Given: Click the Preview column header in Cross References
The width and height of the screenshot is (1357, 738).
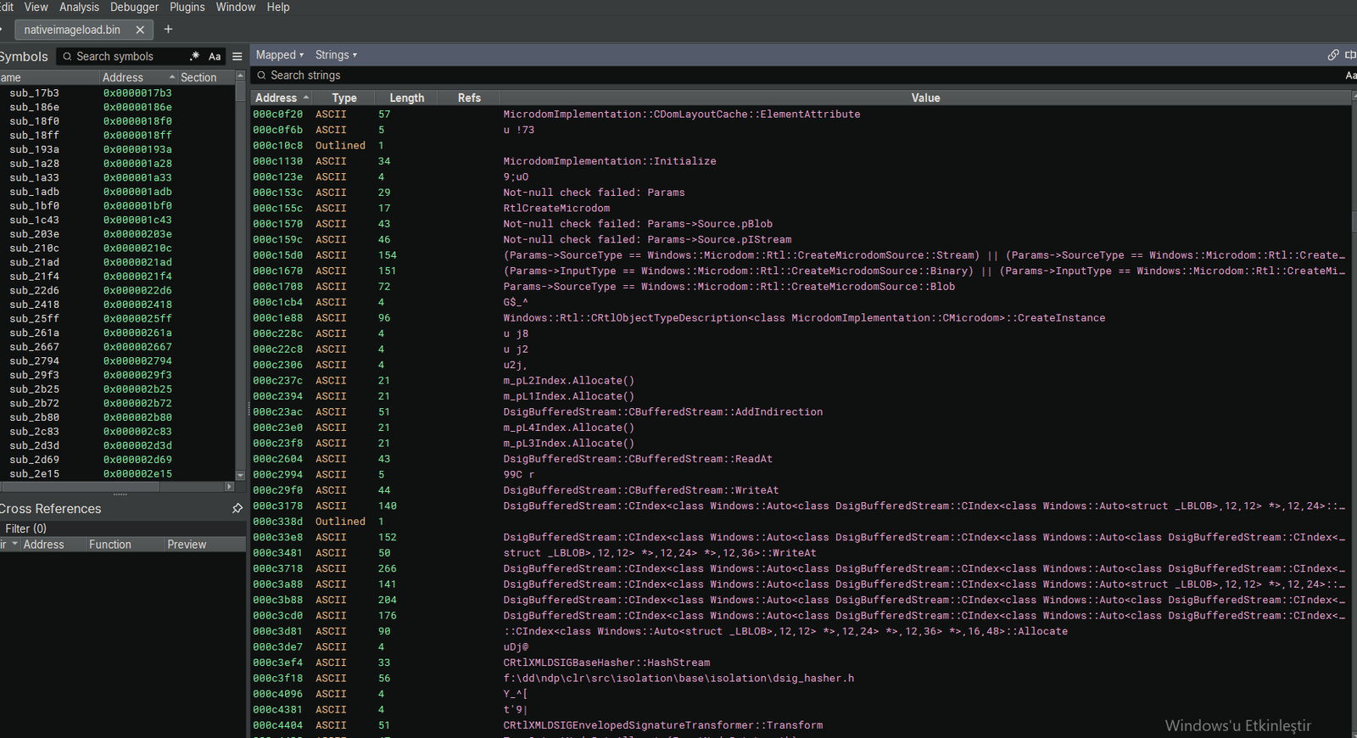Looking at the screenshot, I should tap(204, 545).
